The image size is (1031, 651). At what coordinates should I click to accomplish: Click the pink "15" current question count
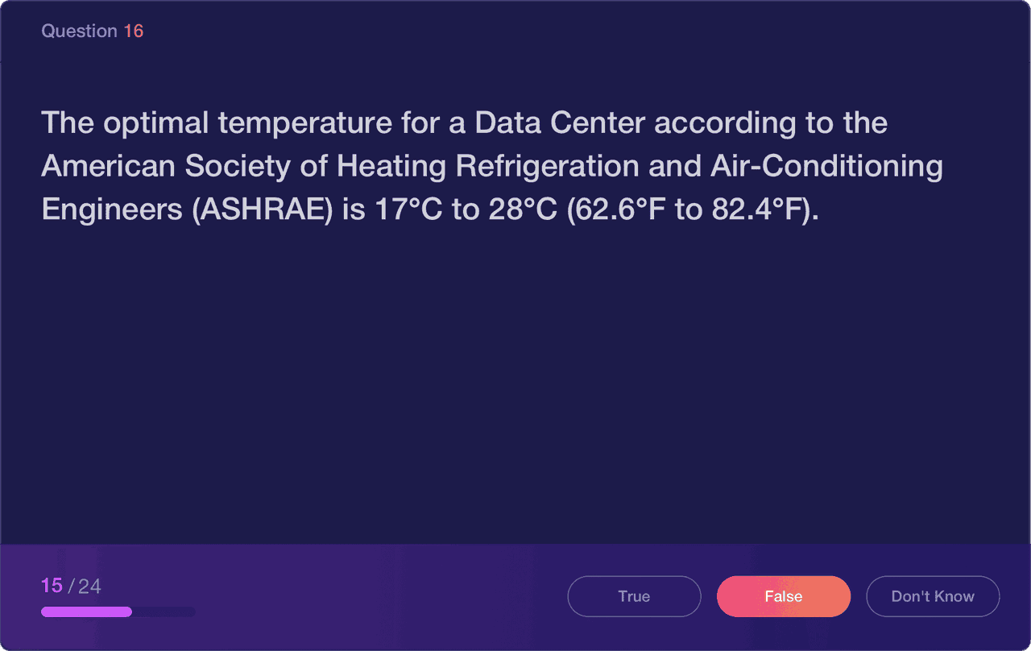[x=52, y=586]
